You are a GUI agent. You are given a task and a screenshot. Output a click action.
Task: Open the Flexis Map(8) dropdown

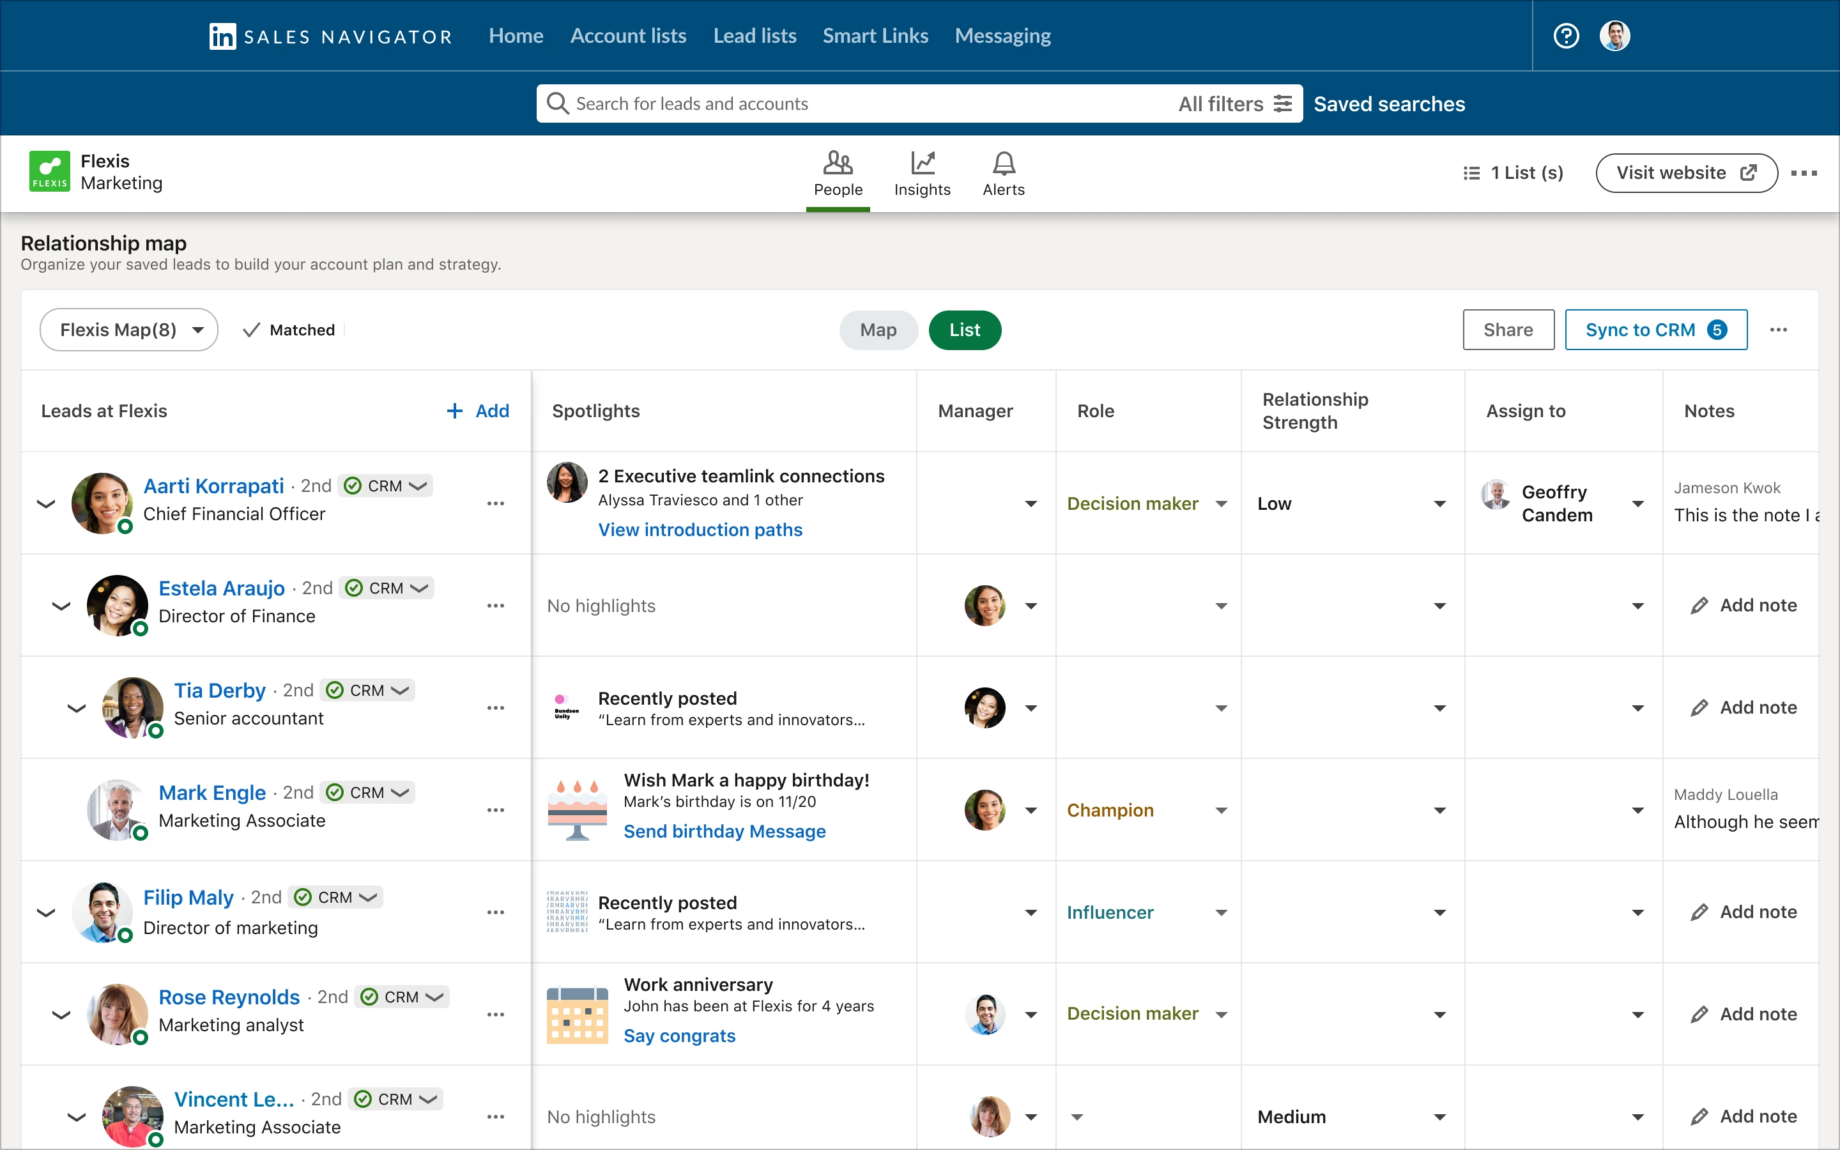click(x=129, y=330)
